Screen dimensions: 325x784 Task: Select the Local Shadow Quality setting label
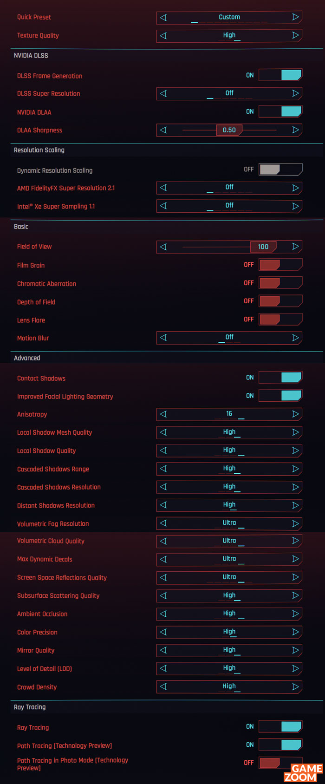pyautogui.click(x=46, y=451)
